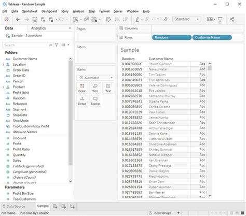This screenshot has height=216, width=246.
Task: Open the Standard fit dropdown
Action: pos(186,19)
